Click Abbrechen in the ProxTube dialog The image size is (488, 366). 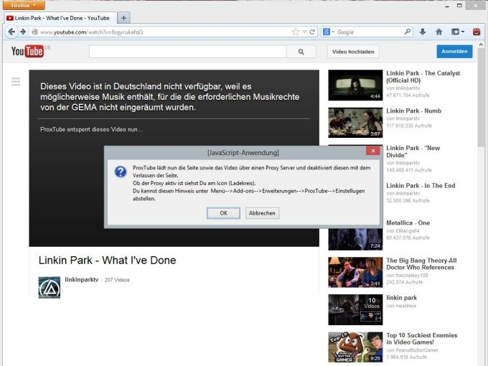click(x=262, y=213)
